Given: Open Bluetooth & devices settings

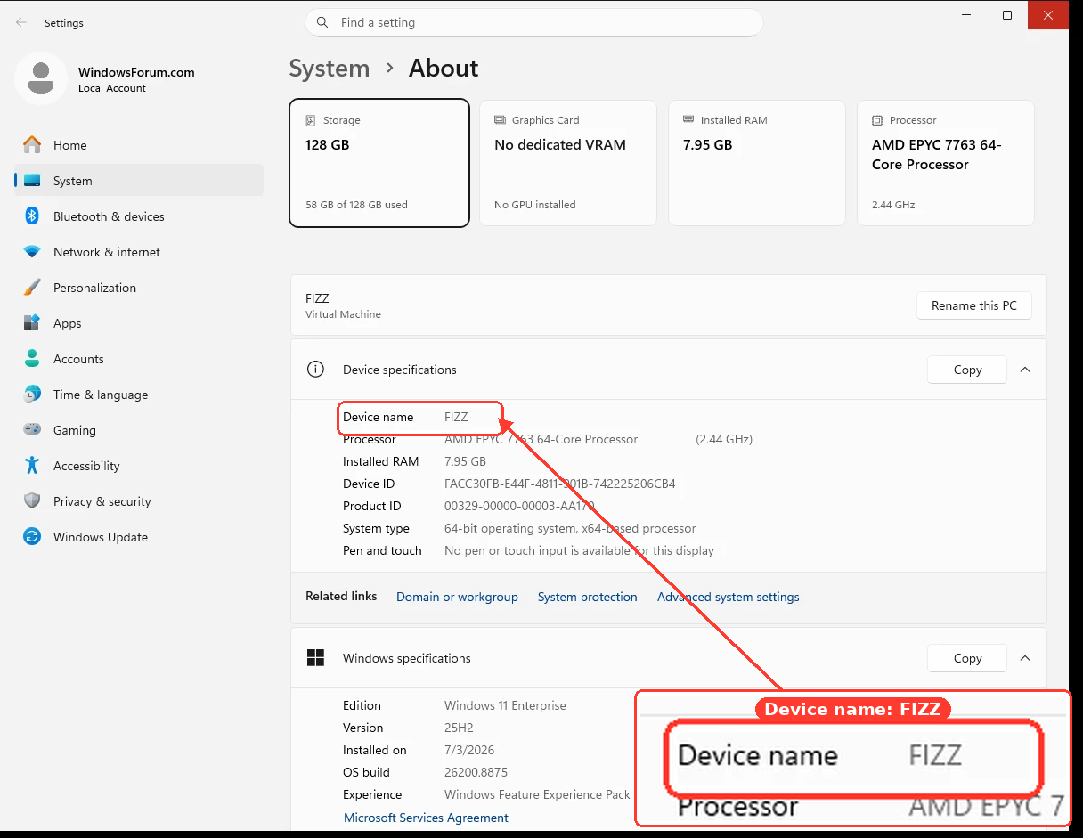Looking at the screenshot, I should (139, 216).
